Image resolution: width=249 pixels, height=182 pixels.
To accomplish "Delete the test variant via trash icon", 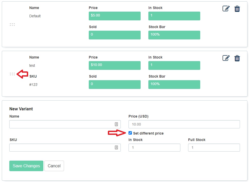I will click(x=237, y=58).
